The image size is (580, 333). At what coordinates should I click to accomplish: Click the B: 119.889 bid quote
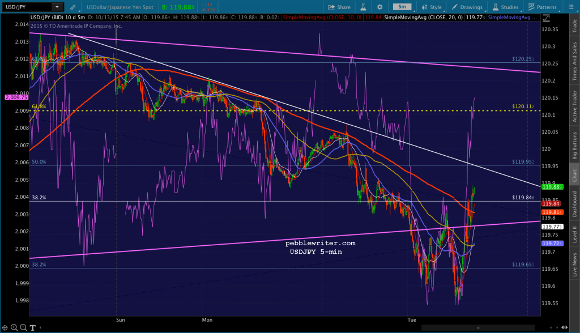[x=178, y=7]
